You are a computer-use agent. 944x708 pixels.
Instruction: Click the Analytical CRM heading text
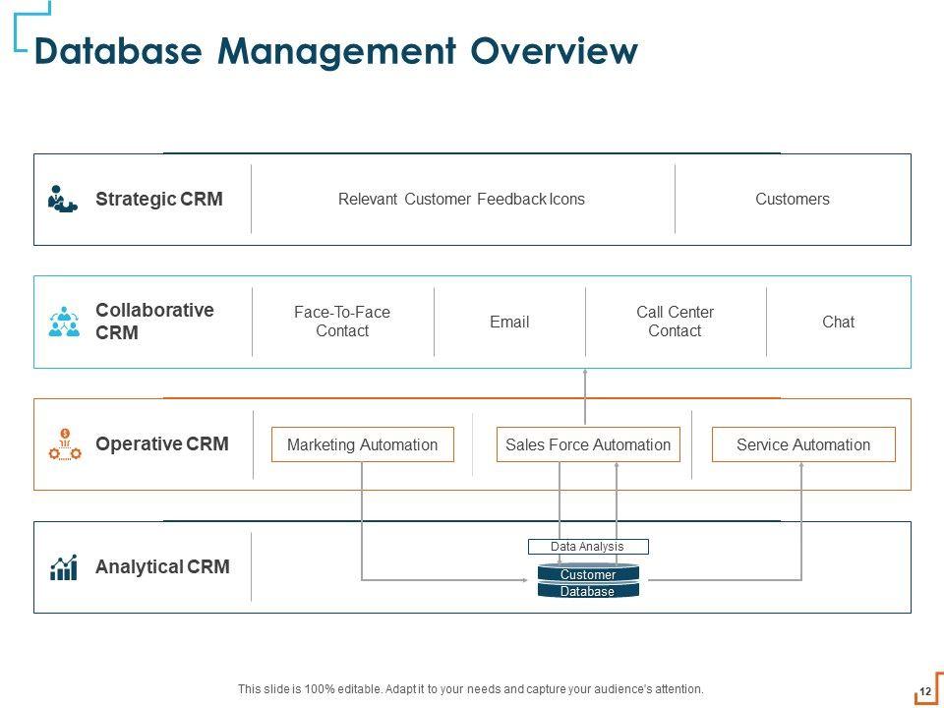pos(162,566)
